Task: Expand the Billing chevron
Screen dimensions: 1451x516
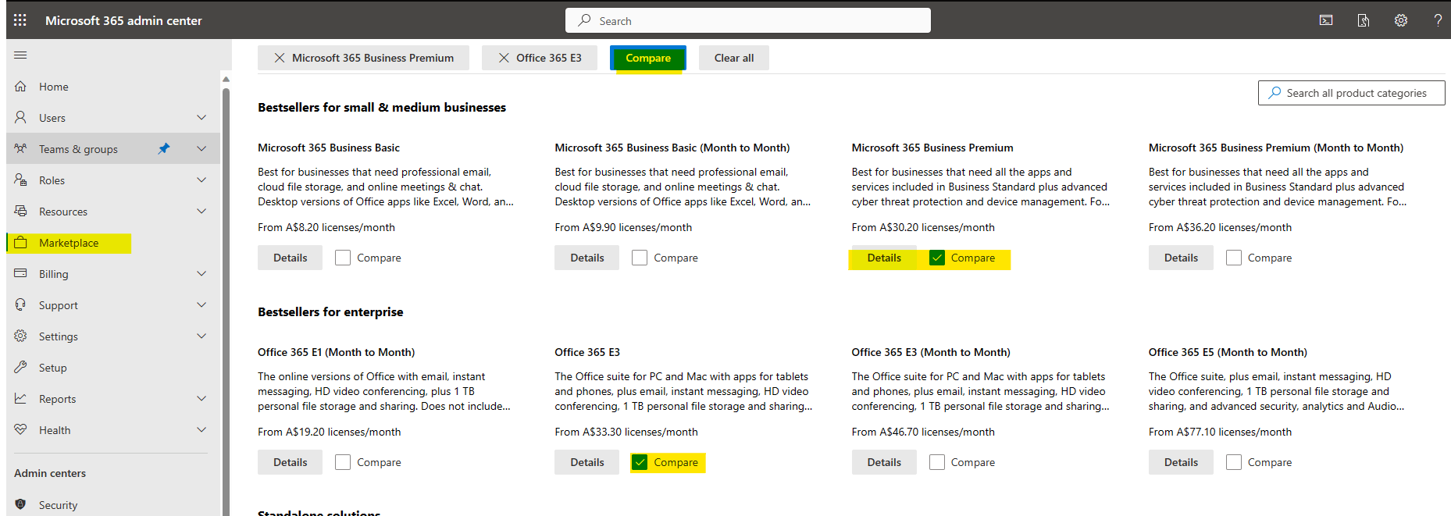Action: [x=201, y=273]
